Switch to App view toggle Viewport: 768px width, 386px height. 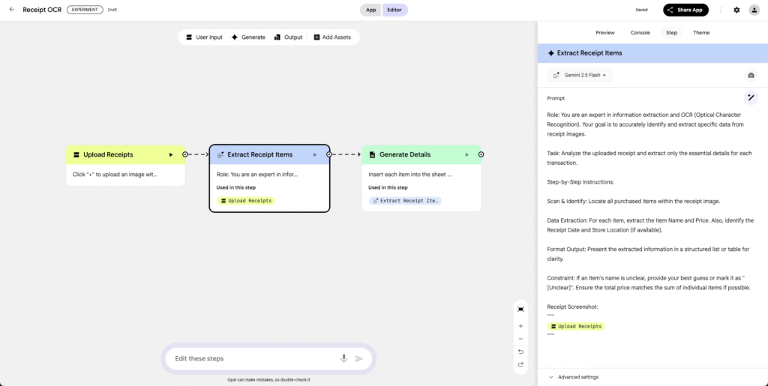(x=370, y=10)
